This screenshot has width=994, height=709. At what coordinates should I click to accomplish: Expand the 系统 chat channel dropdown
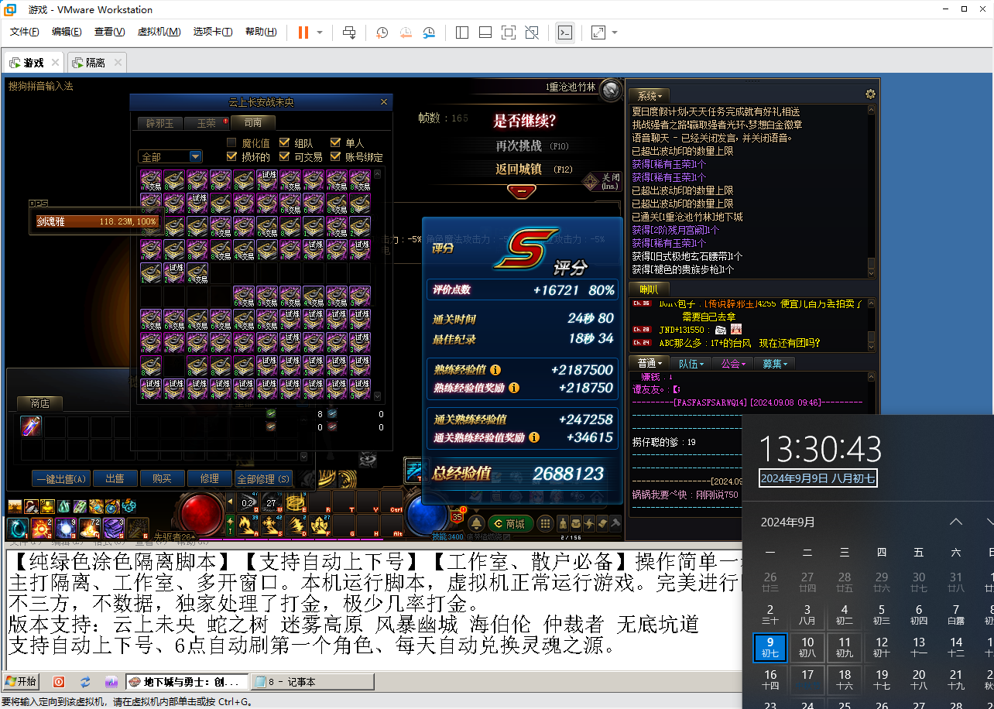649,95
